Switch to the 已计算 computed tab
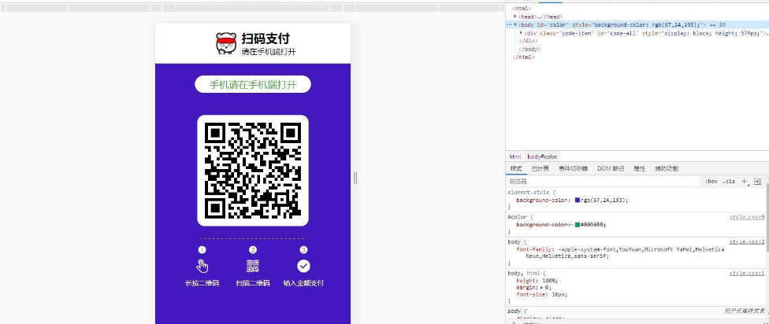The image size is (769, 324). [540, 168]
